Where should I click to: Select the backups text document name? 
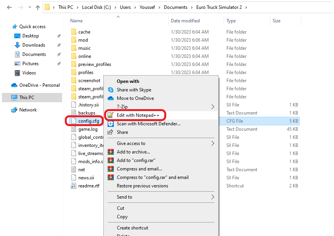pos(87,113)
